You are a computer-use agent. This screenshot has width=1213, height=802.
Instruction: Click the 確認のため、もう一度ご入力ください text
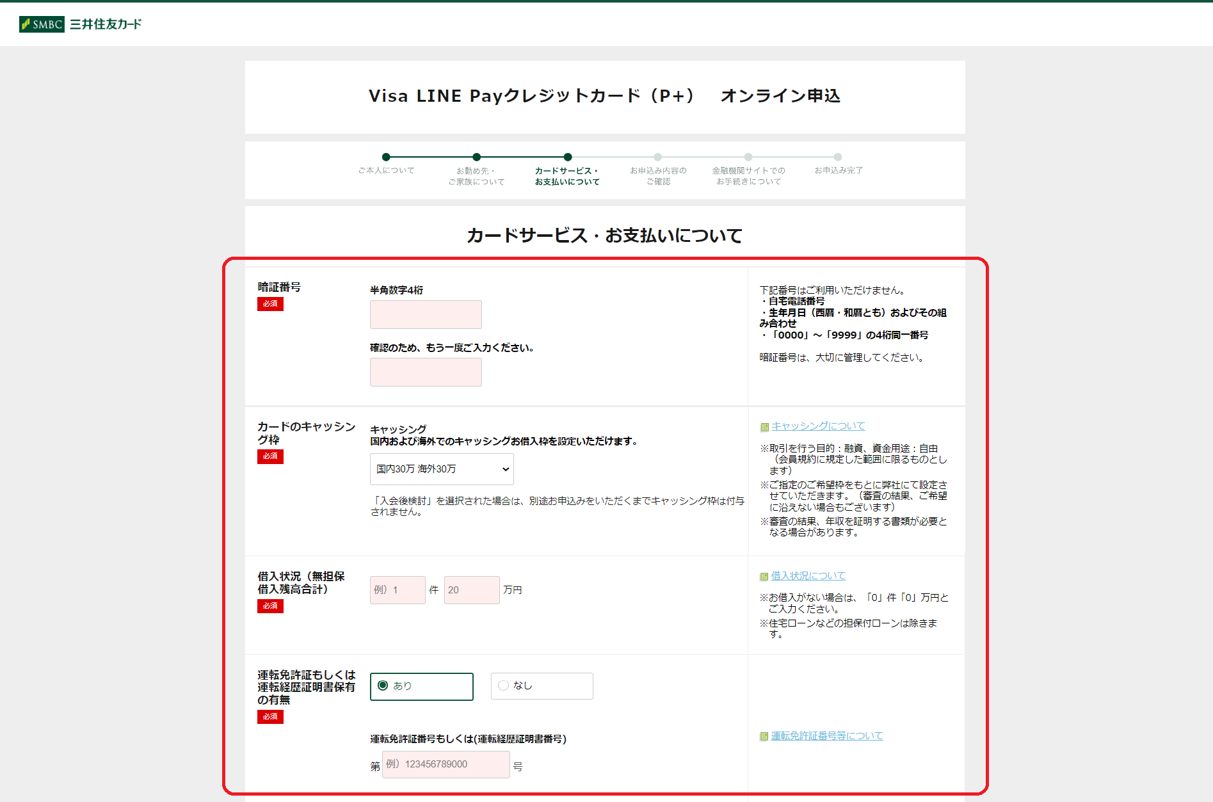click(452, 348)
